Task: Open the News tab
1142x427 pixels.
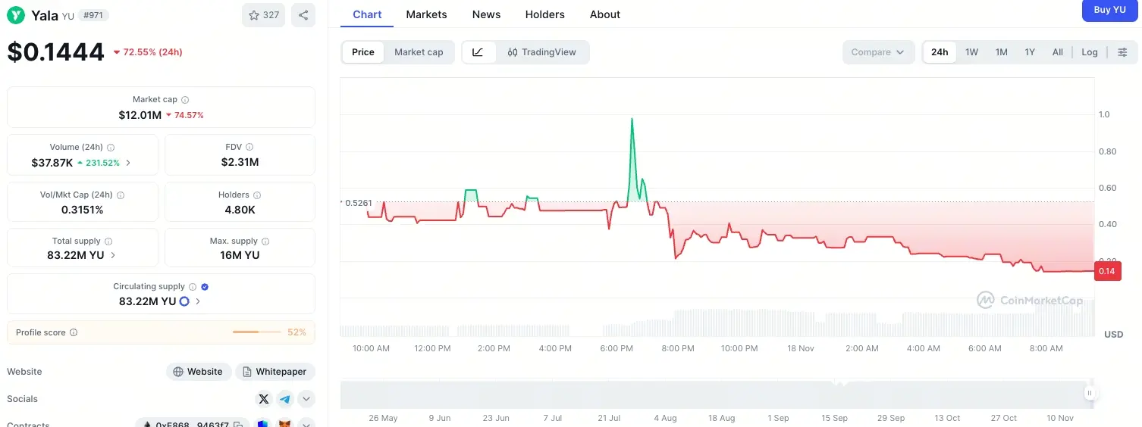Action: (x=486, y=14)
